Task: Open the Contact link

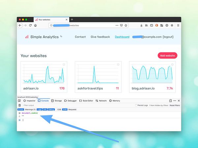Action: pyautogui.click(x=80, y=37)
